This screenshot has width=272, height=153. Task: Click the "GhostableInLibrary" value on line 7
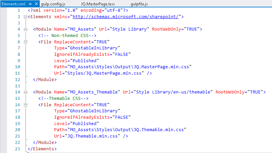point(94,48)
